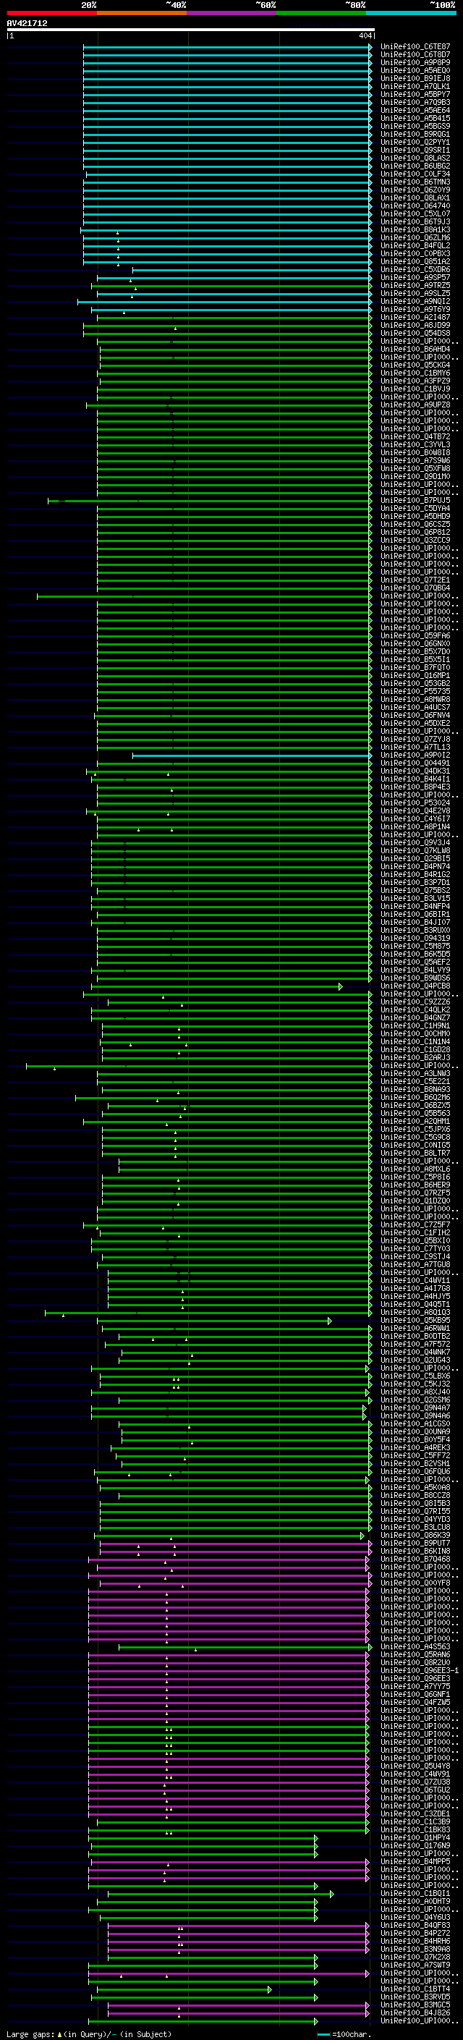The image size is (463, 2040).
Task: Choose the UniRef100_B2ARJ3 row label
Action: click(415, 1057)
